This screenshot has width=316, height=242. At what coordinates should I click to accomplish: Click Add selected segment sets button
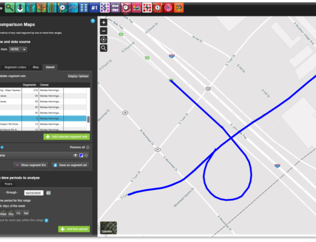tap(67, 136)
